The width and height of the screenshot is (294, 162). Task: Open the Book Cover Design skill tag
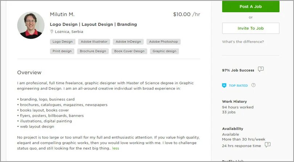pyautogui.click(x=129, y=51)
